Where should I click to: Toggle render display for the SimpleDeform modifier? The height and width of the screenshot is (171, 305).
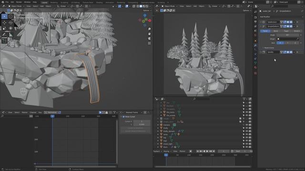[291, 27]
